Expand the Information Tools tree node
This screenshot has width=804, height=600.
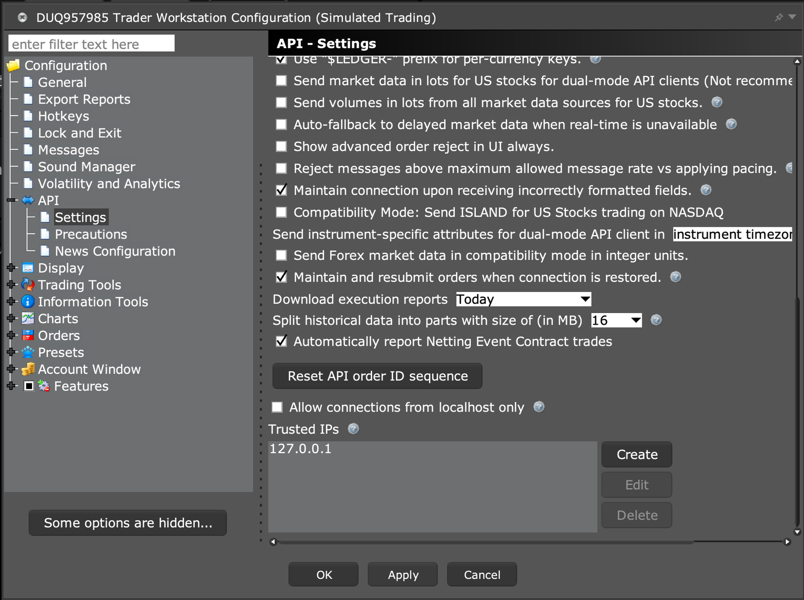click(11, 302)
